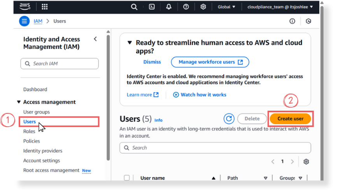Focus the users Search field
Viewport: 340px width, 193px height.
(x=215, y=148)
